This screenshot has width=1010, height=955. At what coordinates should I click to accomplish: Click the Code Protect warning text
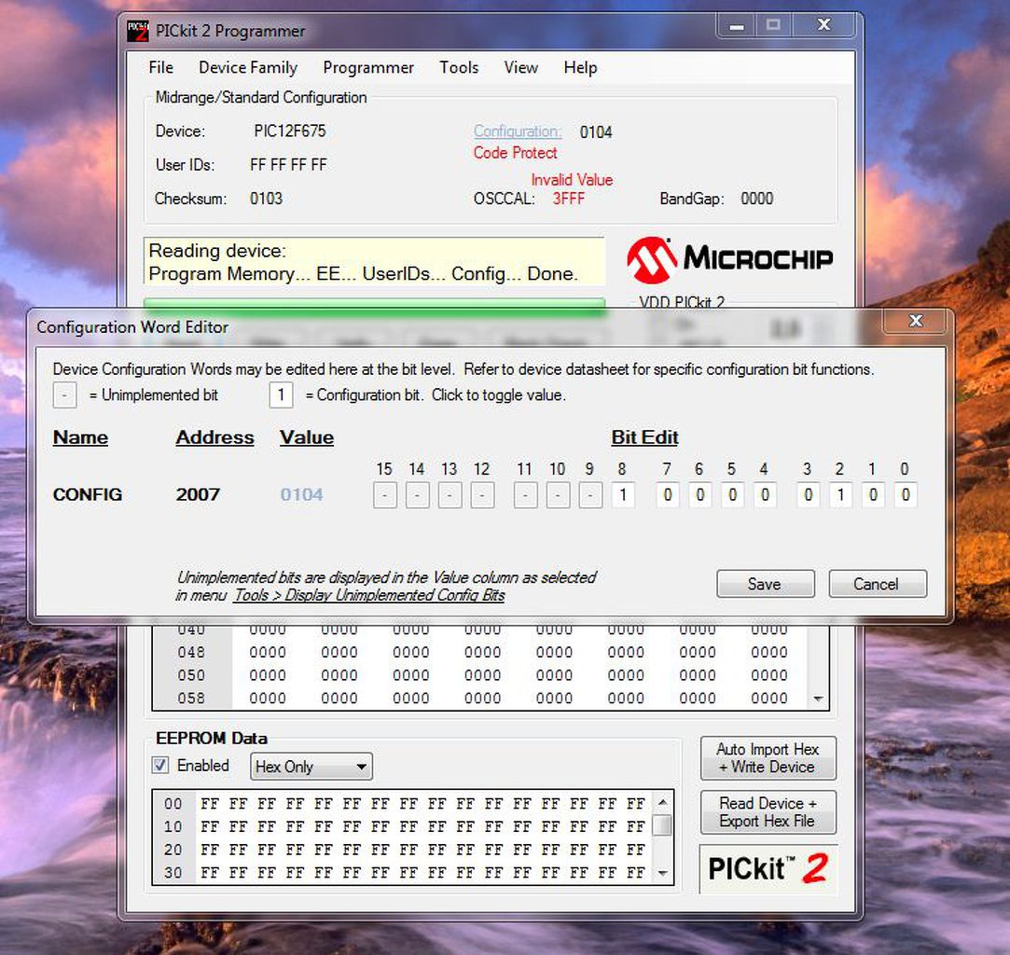(516, 153)
